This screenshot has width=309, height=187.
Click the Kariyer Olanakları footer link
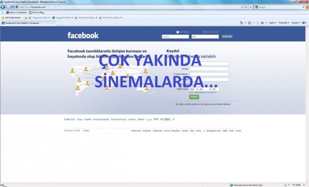[x=172, y=131]
